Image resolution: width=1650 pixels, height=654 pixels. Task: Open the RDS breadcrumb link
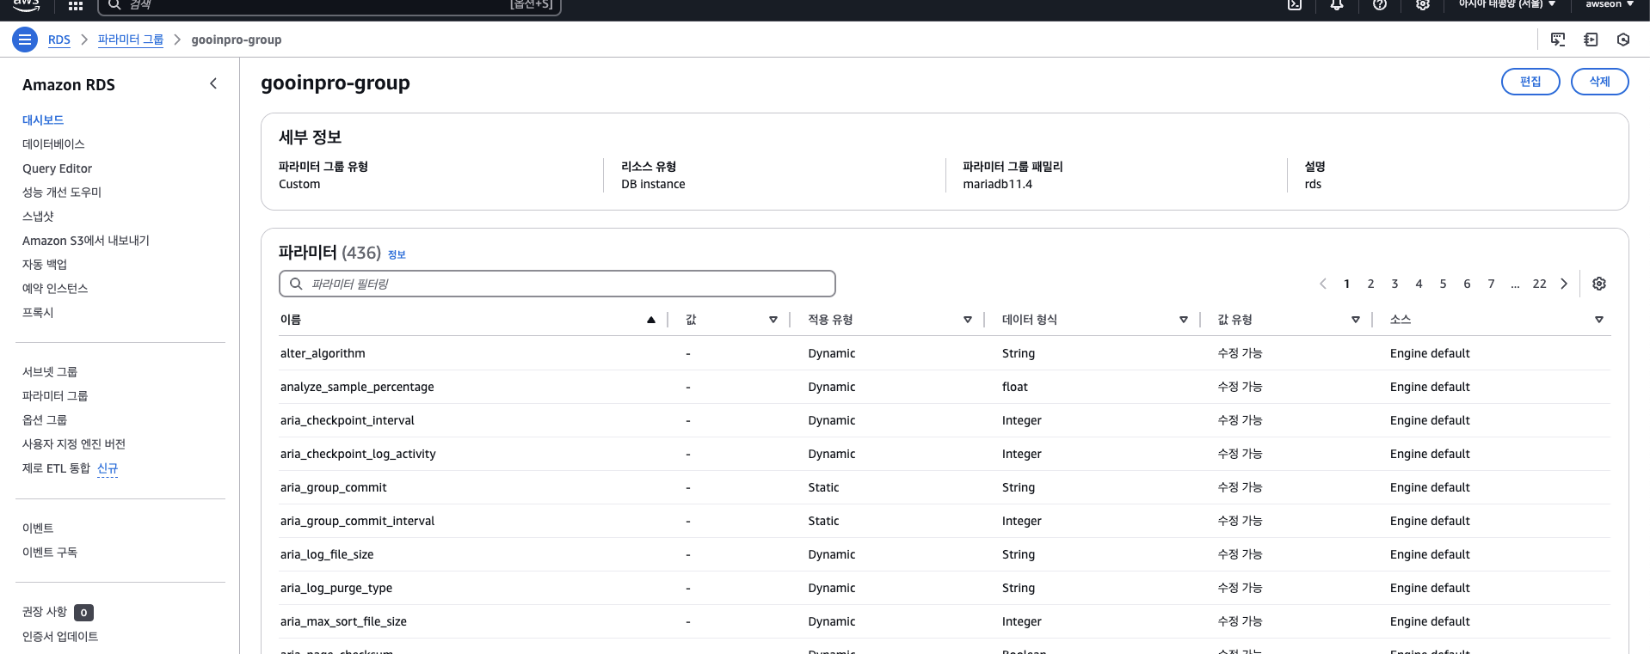[x=59, y=40]
